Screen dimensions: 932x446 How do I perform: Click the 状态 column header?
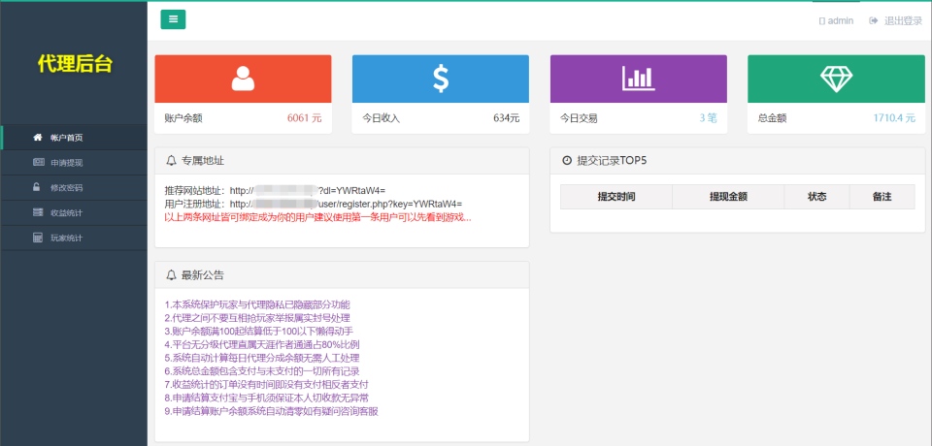click(x=816, y=197)
